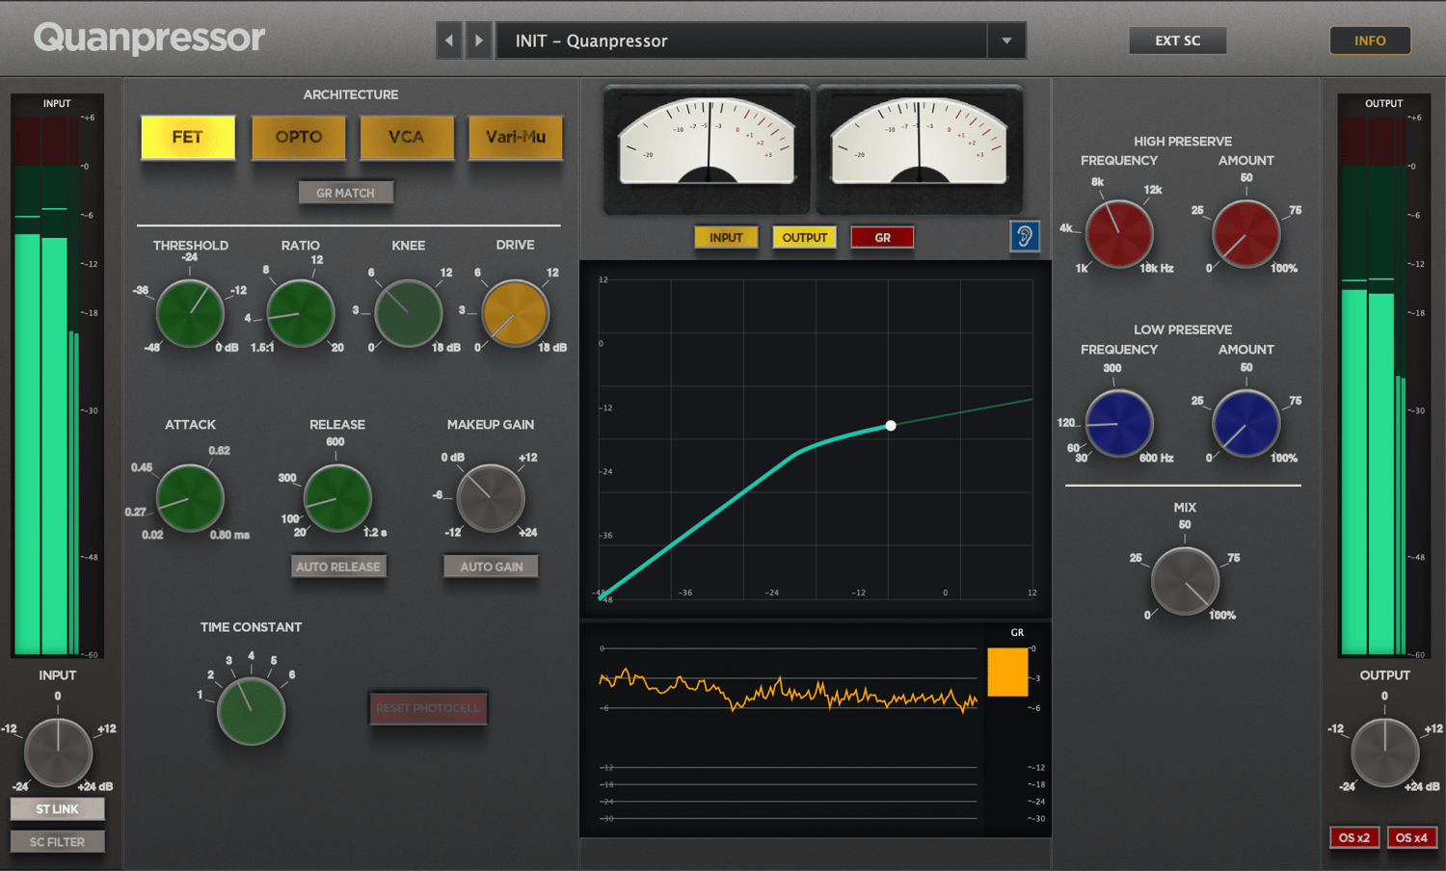Click the Low Preserve AMOUNT knob
This screenshot has width=1446, height=871.
click(x=1246, y=424)
